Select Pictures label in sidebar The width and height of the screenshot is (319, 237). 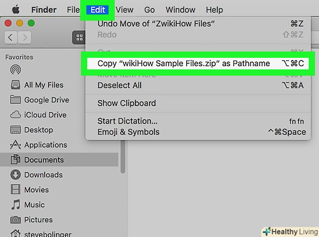(x=38, y=220)
